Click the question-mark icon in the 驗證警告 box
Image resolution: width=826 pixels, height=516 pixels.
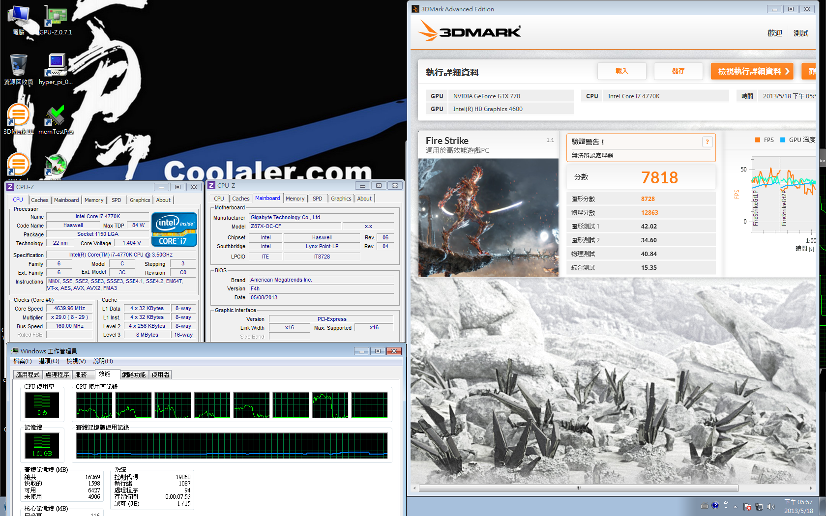click(707, 142)
